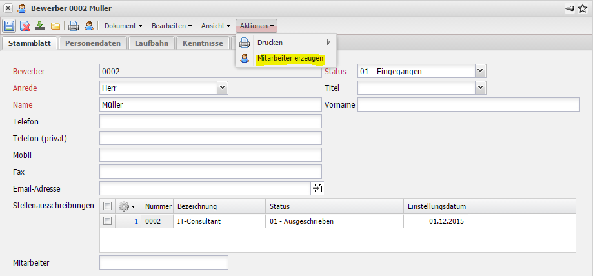Click the icon beside the Email-Adresse field
The height and width of the screenshot is (276, 593).
(x=317, y=188)
